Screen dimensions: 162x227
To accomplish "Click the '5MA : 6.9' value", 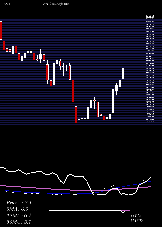I will [17, 209].
